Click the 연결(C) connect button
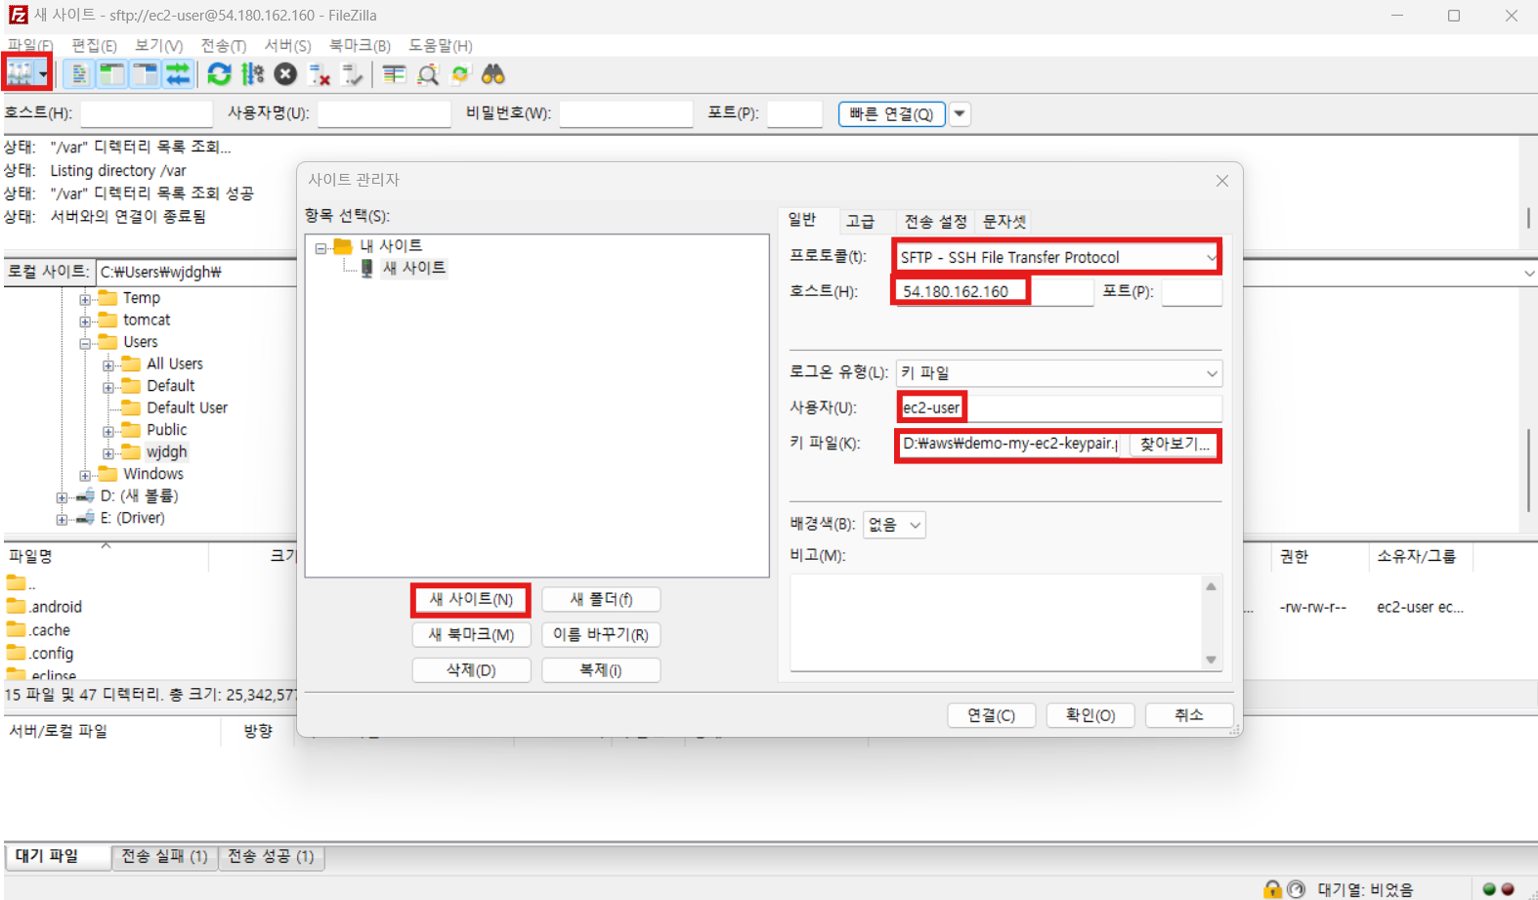 [991, 715]
